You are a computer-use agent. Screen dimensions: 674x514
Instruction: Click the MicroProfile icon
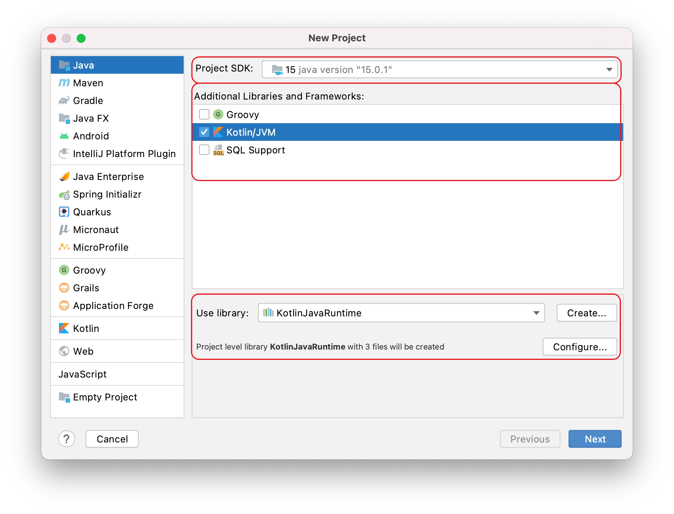64,247
